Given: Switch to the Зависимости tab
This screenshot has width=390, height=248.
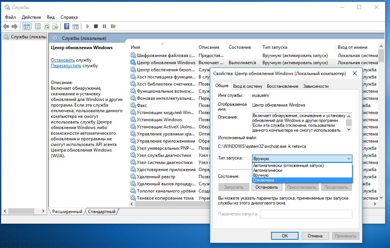Looking at the screenshot, I should tap(316, 86).
